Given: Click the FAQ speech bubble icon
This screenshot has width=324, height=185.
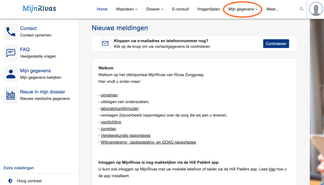Looking at the screenshot, I should click(11, 53).
